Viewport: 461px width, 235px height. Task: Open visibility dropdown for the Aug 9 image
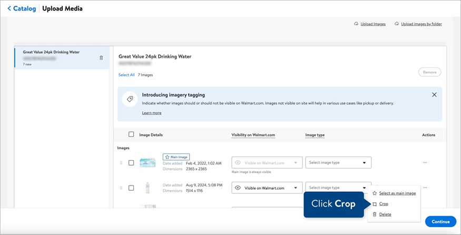(267, 188)
